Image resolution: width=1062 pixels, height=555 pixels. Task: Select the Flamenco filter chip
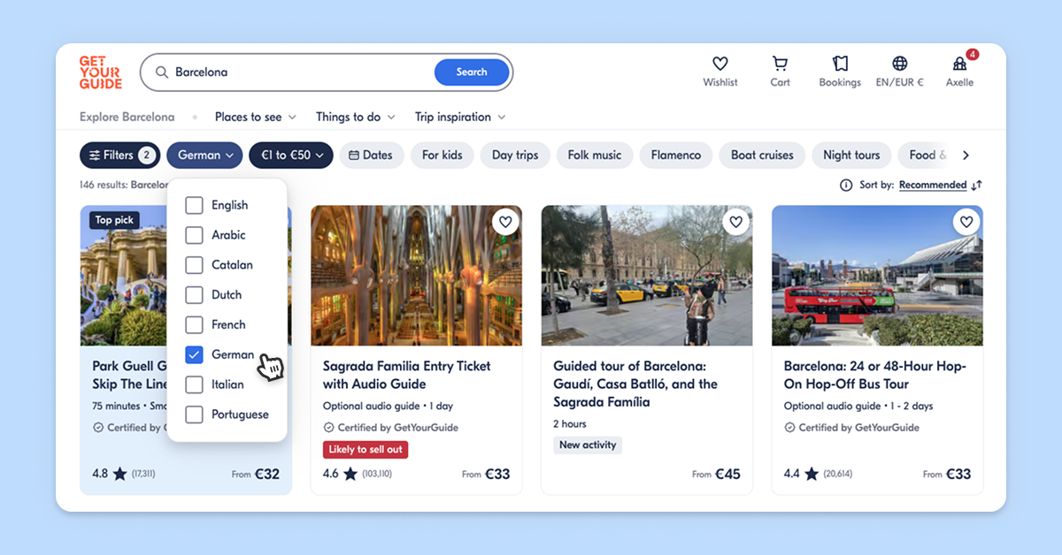click(676, 155)
